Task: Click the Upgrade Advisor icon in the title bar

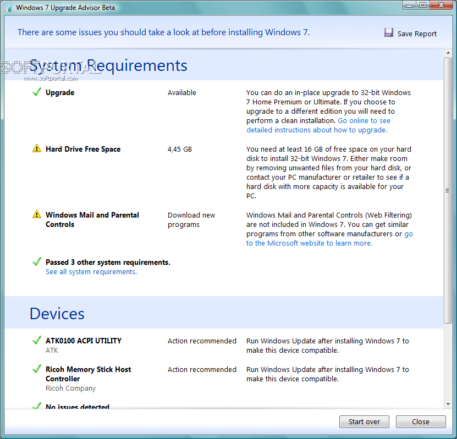Action: coord(8,8)
